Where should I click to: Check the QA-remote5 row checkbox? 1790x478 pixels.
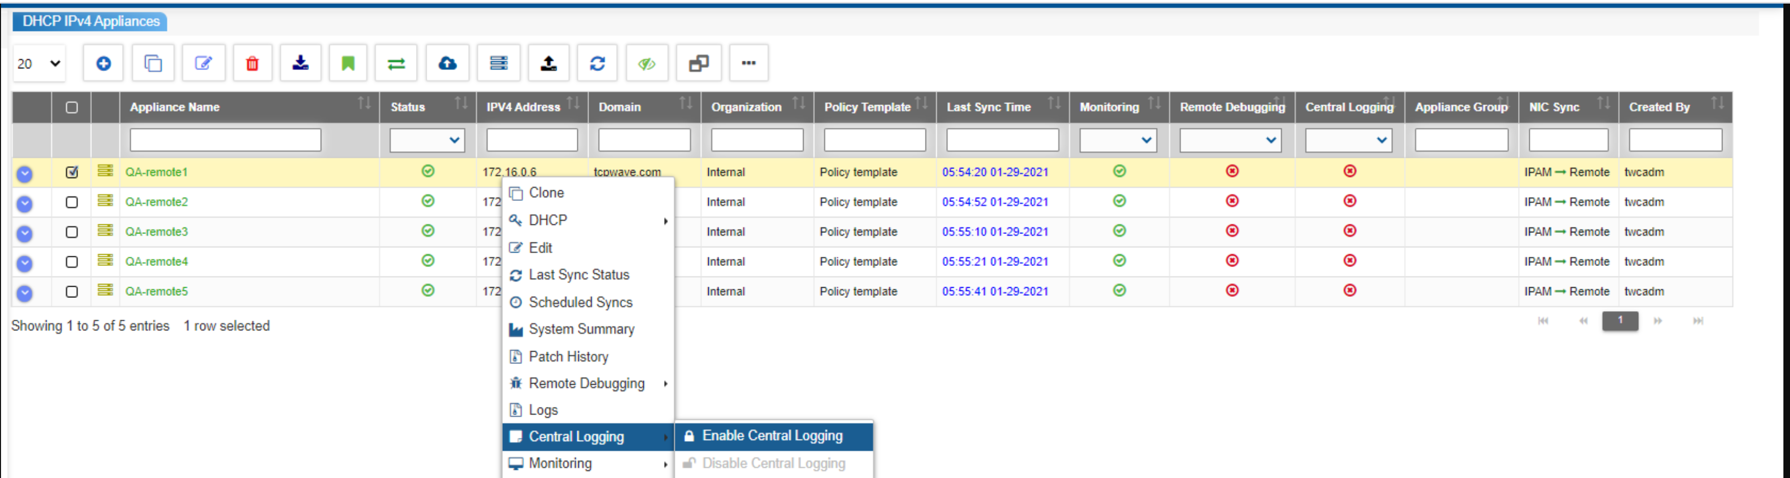[72, 292]
